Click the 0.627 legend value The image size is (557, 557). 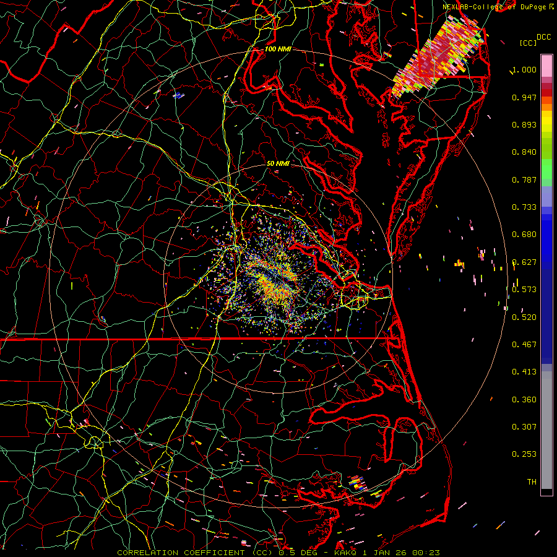point(524,262)
